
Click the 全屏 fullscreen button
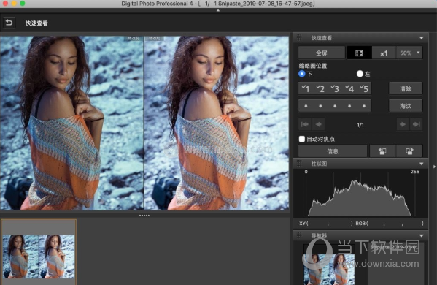pos(321,53)
